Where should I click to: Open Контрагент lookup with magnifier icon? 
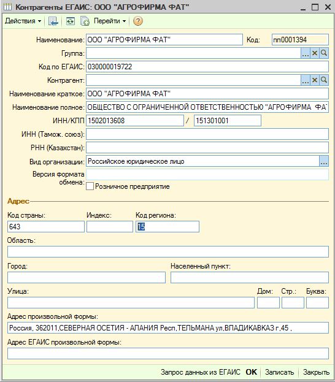324,80
